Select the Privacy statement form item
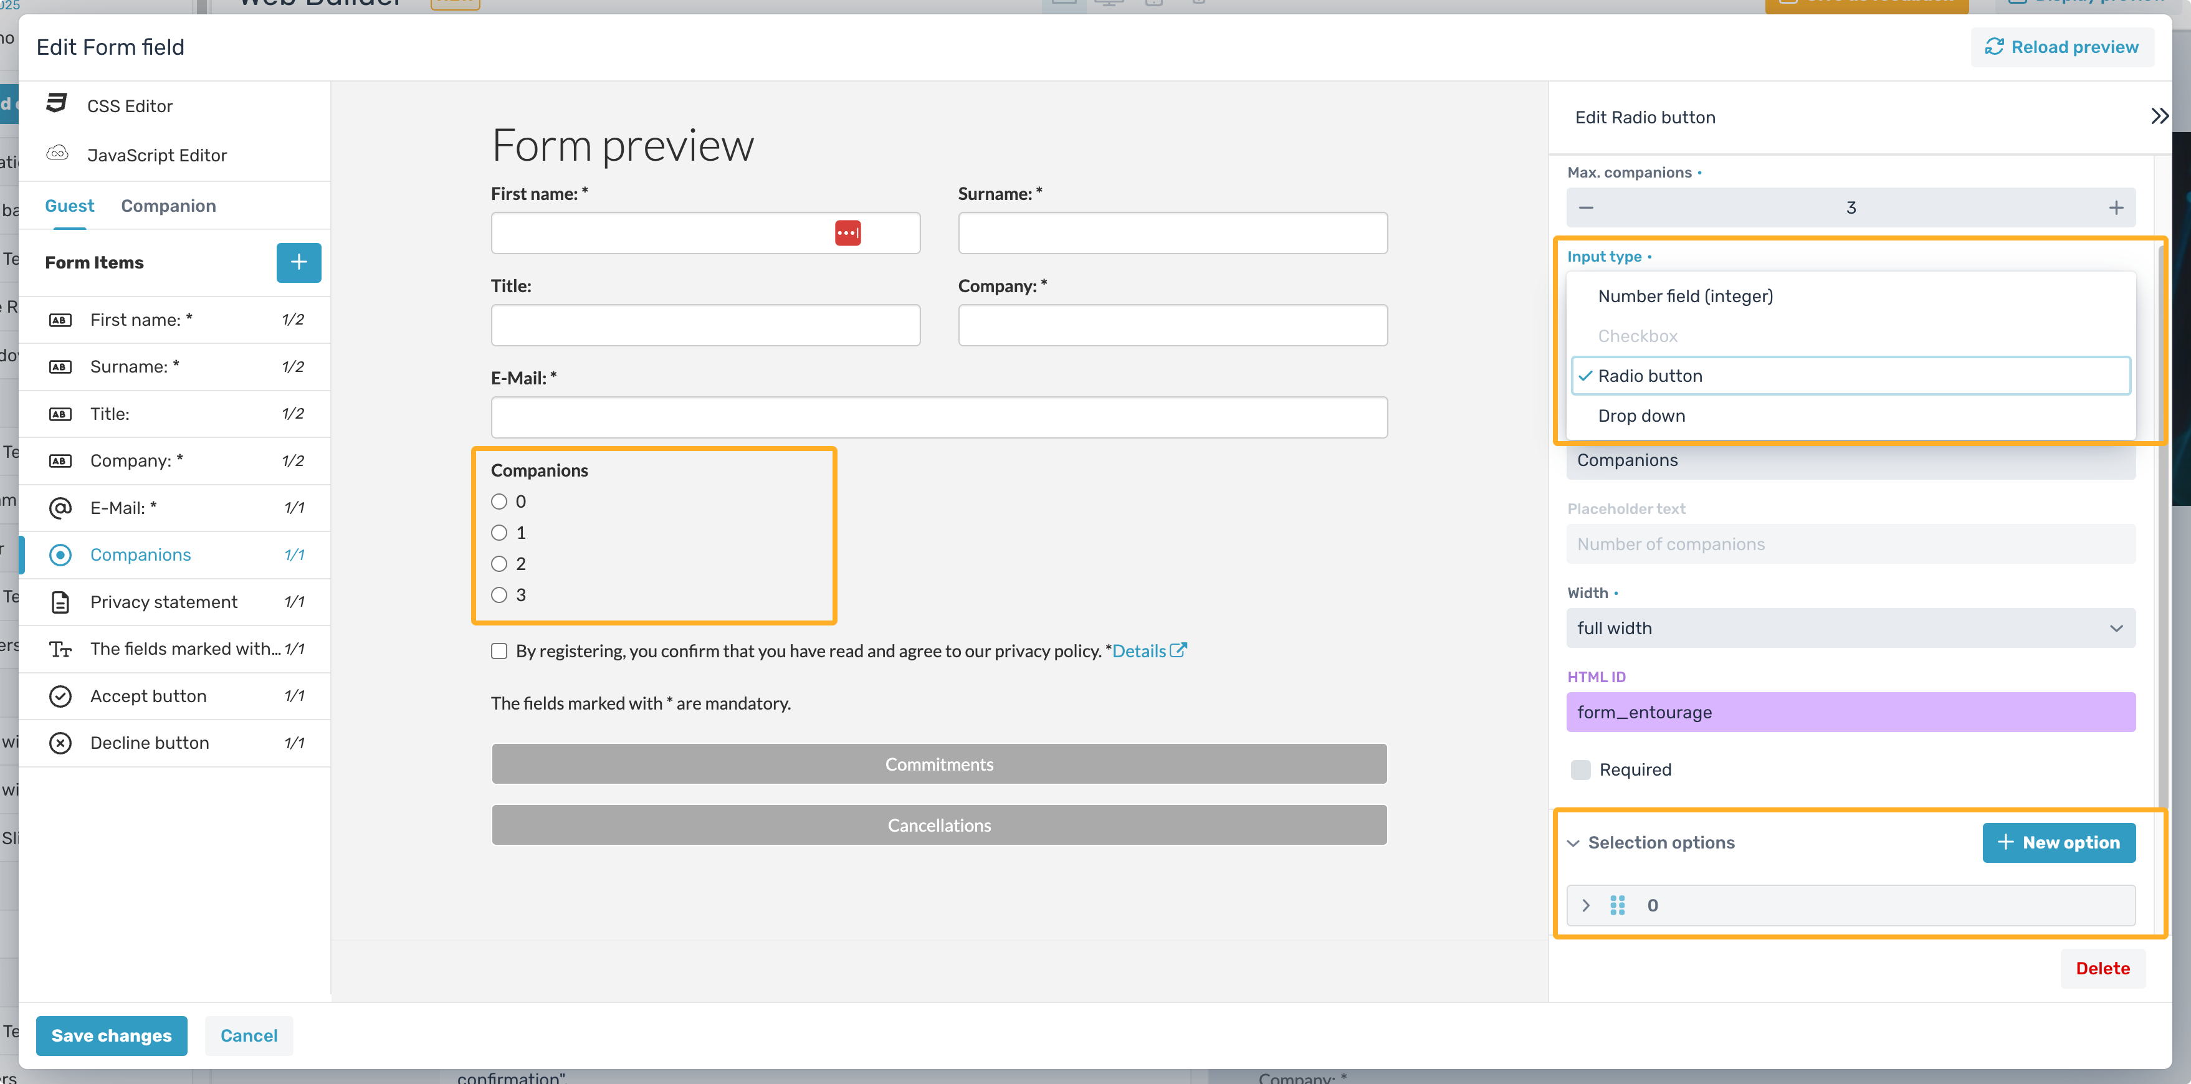Image resolution: width=2191 pixels, height=1084 pixels. [174, 602]
